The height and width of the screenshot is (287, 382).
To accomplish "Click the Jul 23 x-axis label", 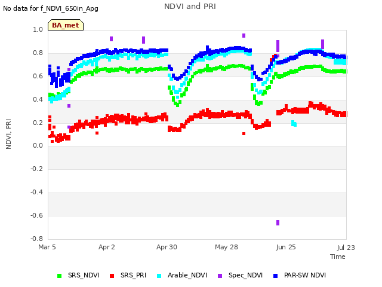I will coord(346,248).
